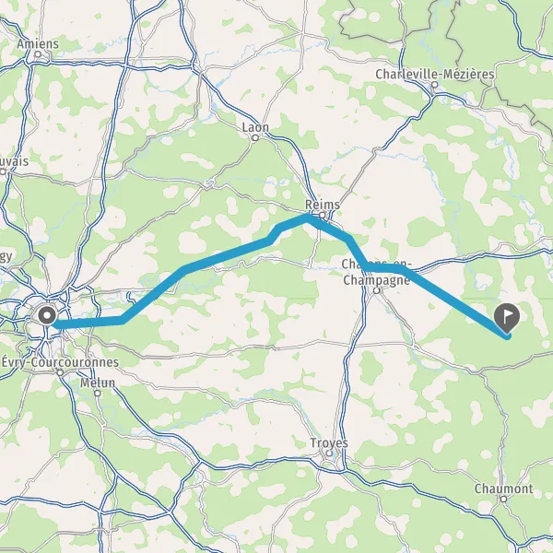The width and height of the screenshot is (553, 553).
Task: Select the Laon map label
Action: [x=255, y=127]
